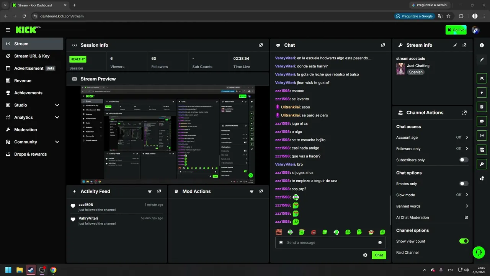This screenshot has width=490, height=276.
Task: Open Banned words settings chevron
Action: point(467,206)
